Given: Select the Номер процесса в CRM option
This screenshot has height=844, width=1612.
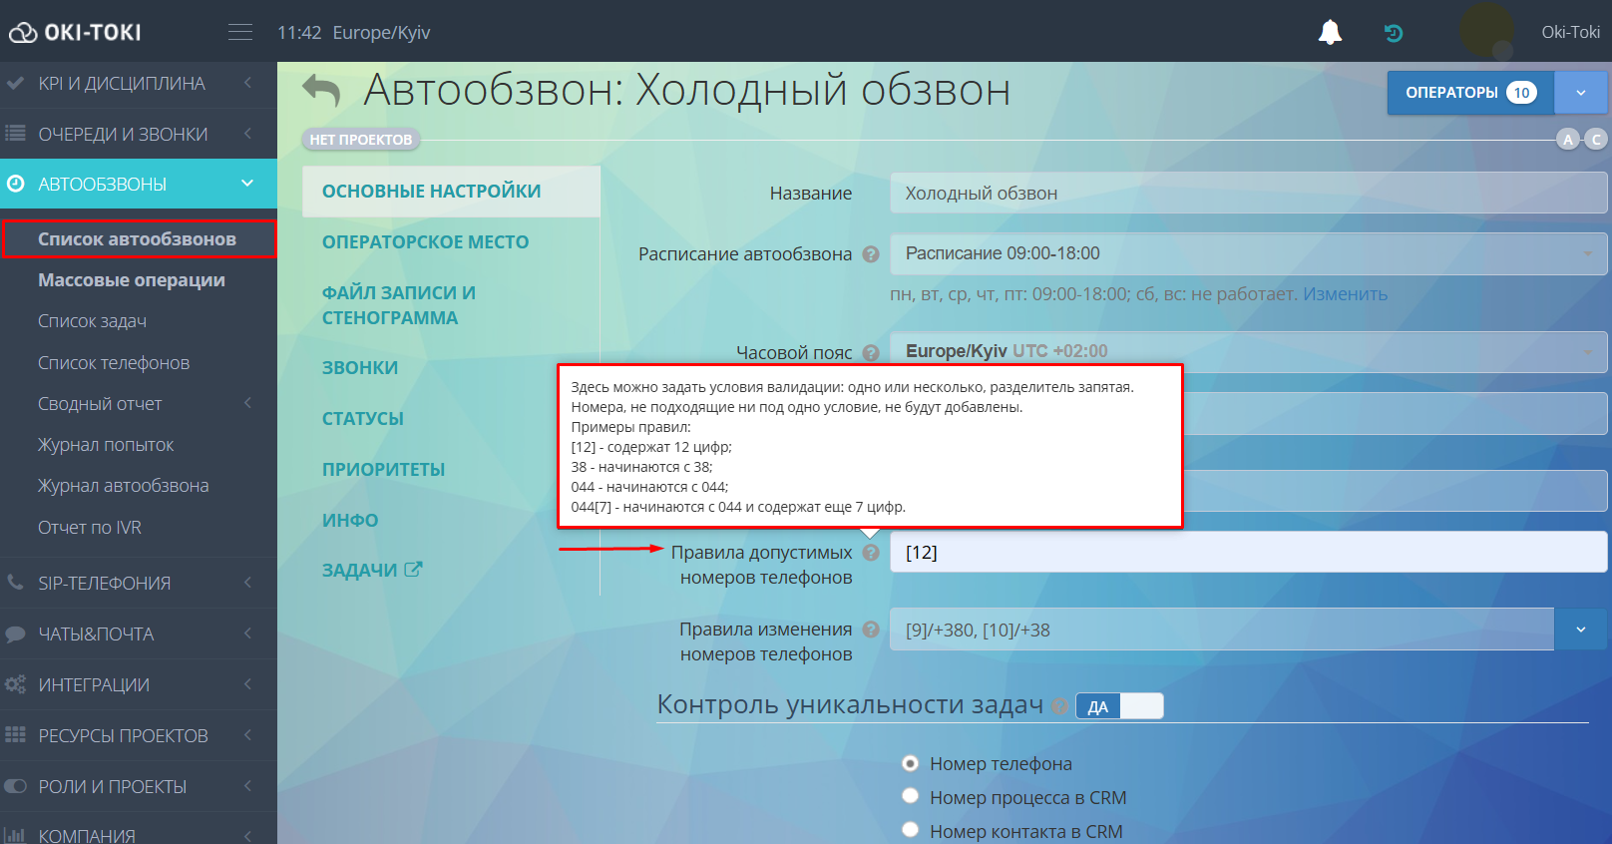Looking at the screenshot, I should [910, 796].
